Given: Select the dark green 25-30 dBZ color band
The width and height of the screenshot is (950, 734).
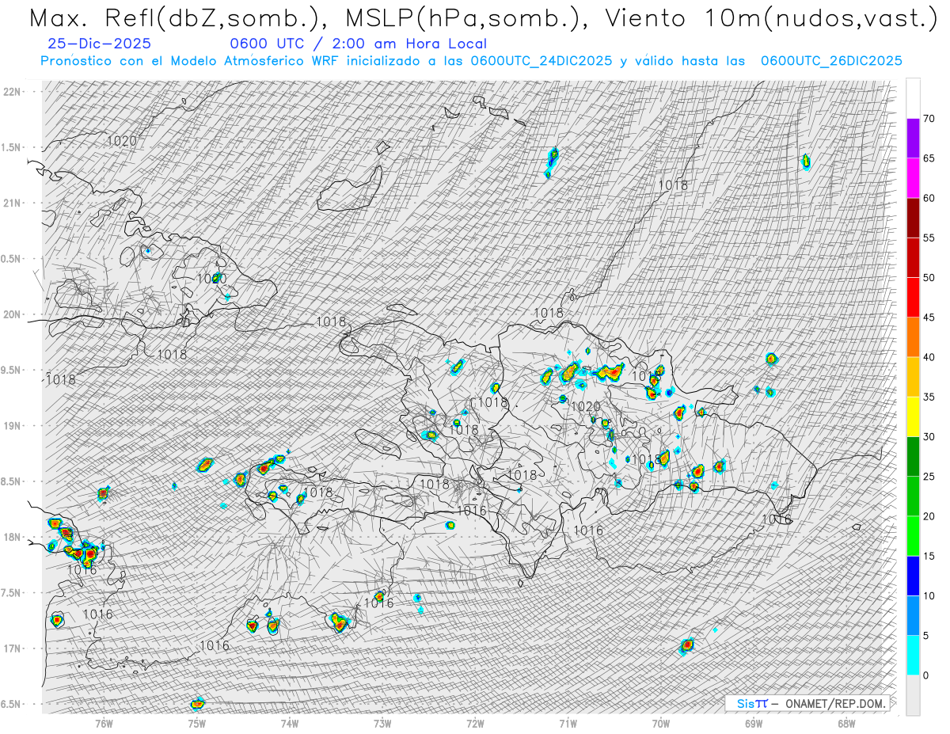Looking at the screenshot, I should pos(913,456).
